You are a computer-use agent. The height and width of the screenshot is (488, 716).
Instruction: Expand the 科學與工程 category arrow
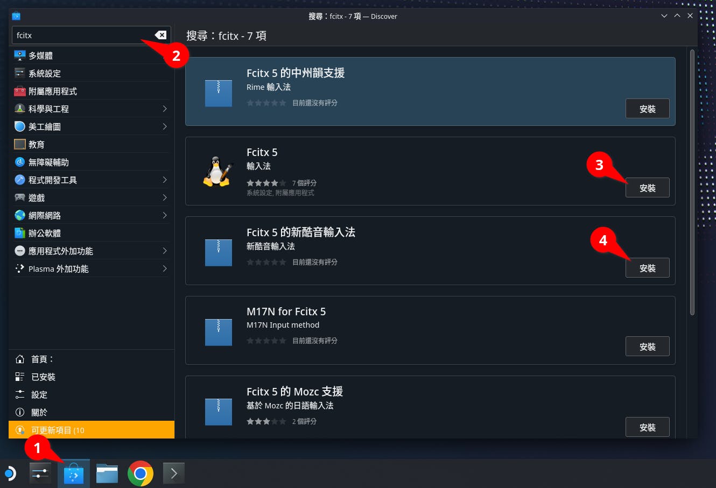[164, 109]
